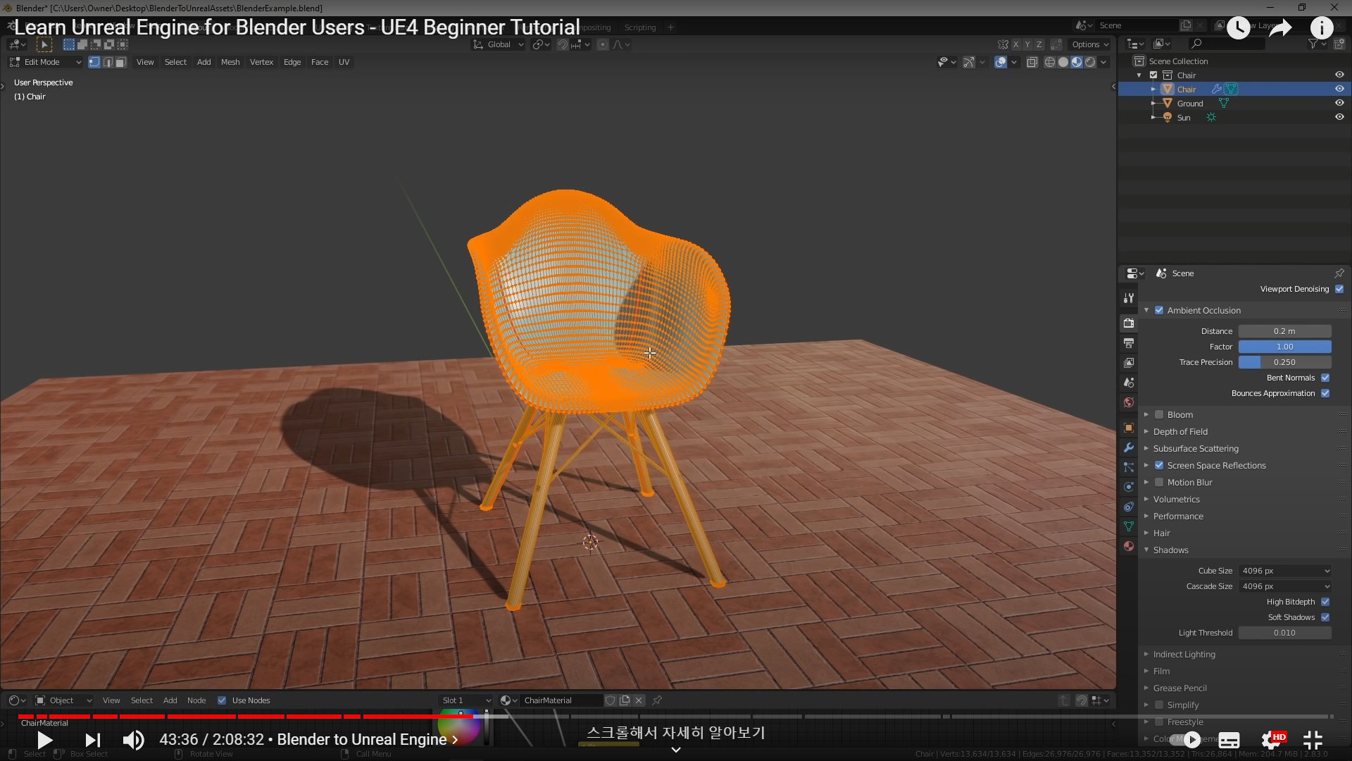Screen dimensions: 1352x761
Task: Enable the Bloom checkbox
Action: [x=1159, y=414]
